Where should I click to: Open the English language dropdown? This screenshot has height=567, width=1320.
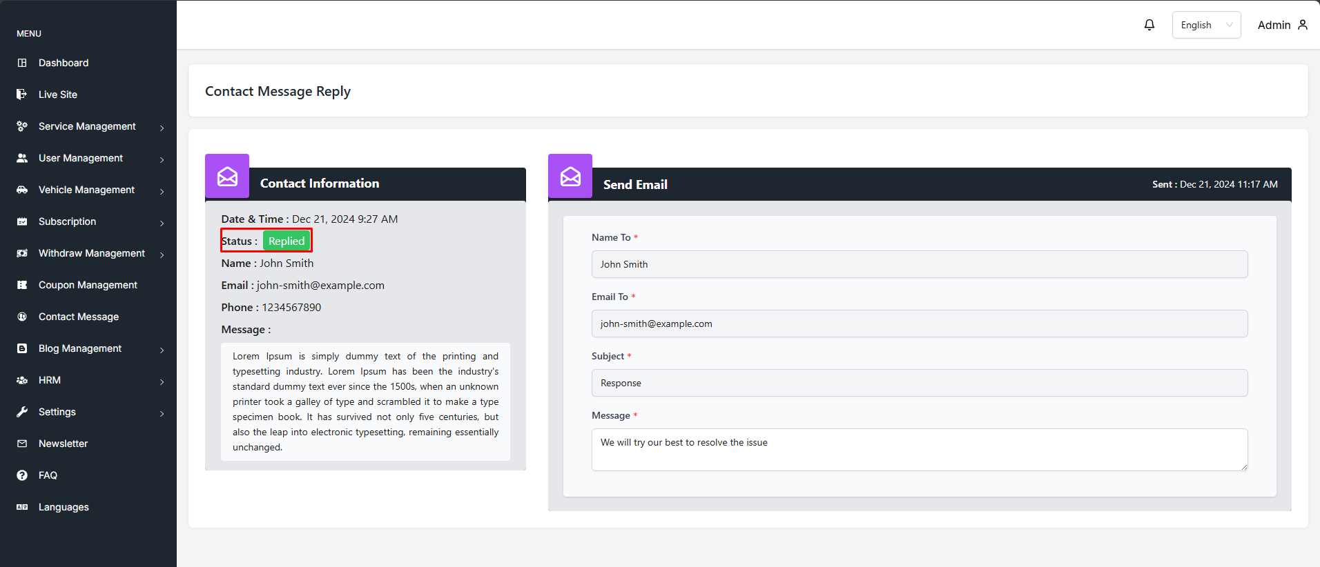(x=1206, y=25)
